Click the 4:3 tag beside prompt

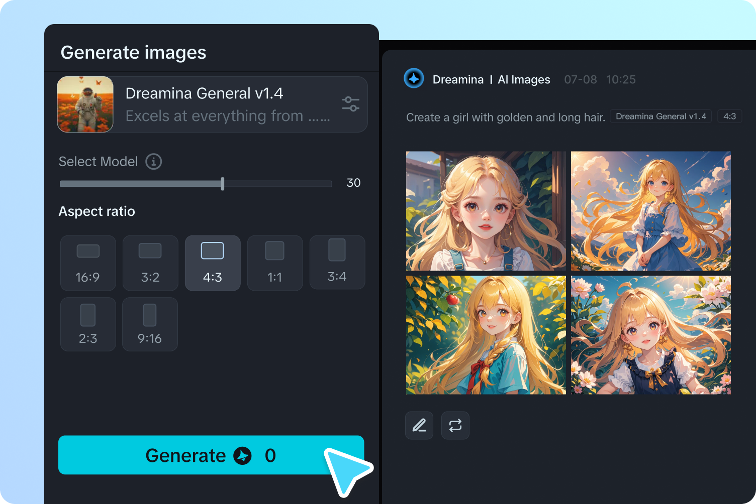point(729,116)
